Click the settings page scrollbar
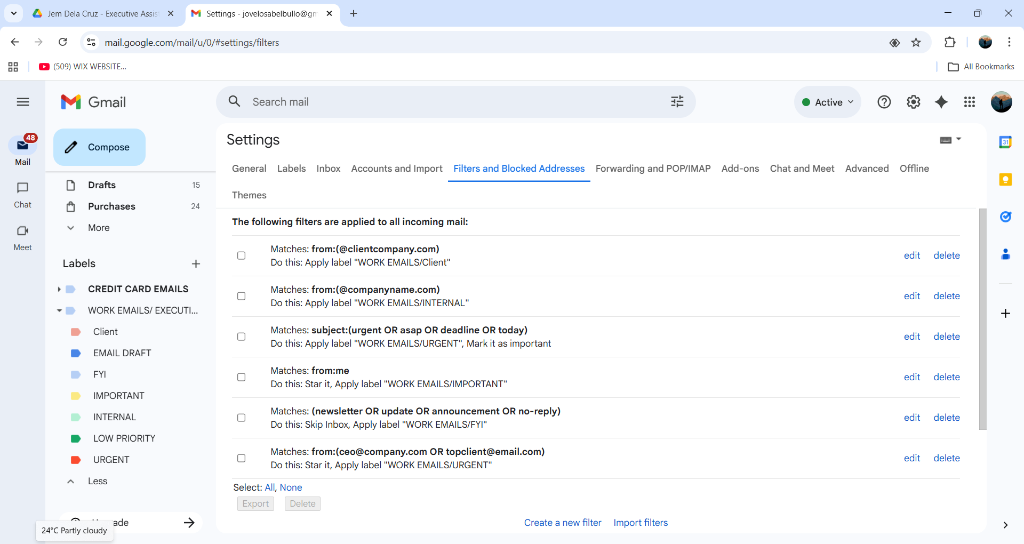 point(982,319)
